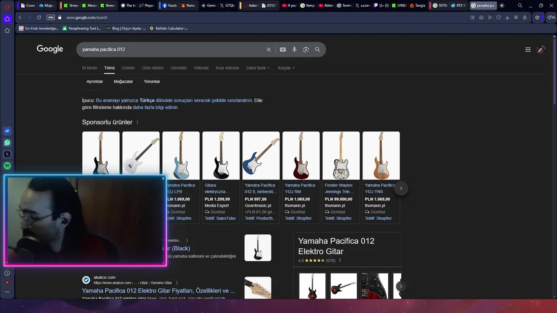Click 'daha fazla bilgi edinin' link
Viewport: 557px width, 313px height.
(155, 107)
